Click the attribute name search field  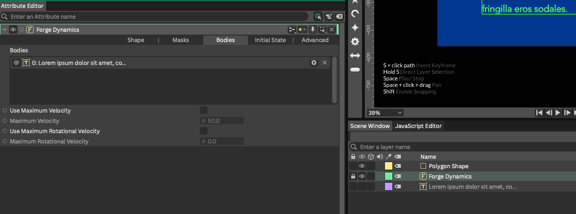[x=155, y=16]
